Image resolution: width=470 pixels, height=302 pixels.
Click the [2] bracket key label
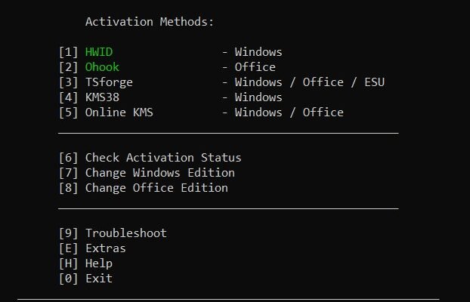point(68,67)
